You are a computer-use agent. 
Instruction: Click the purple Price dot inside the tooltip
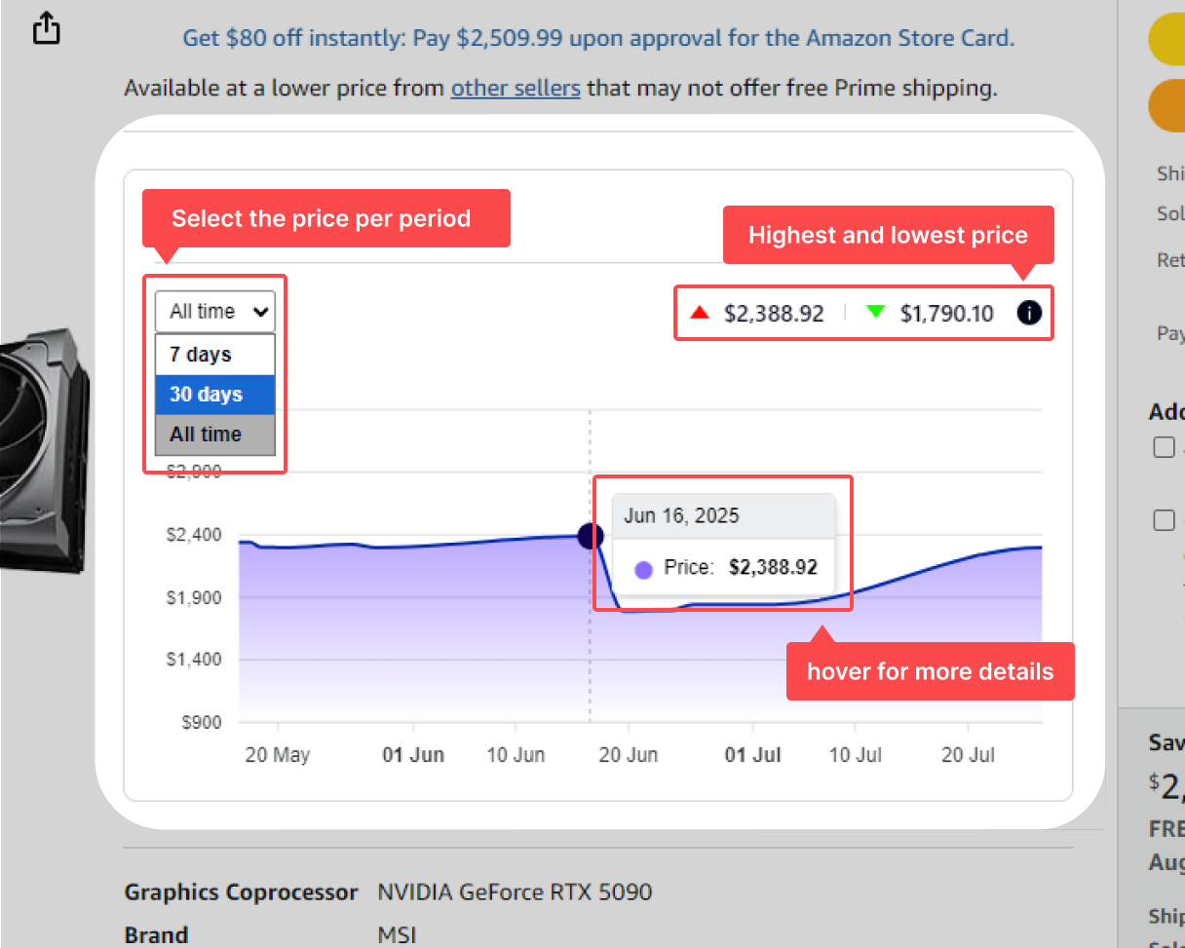(643, 569)
